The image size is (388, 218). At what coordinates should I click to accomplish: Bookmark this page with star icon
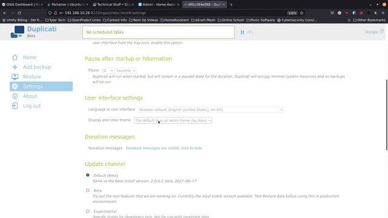(302, 13)
